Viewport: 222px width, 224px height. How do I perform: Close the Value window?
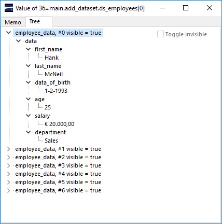(210, 8)
